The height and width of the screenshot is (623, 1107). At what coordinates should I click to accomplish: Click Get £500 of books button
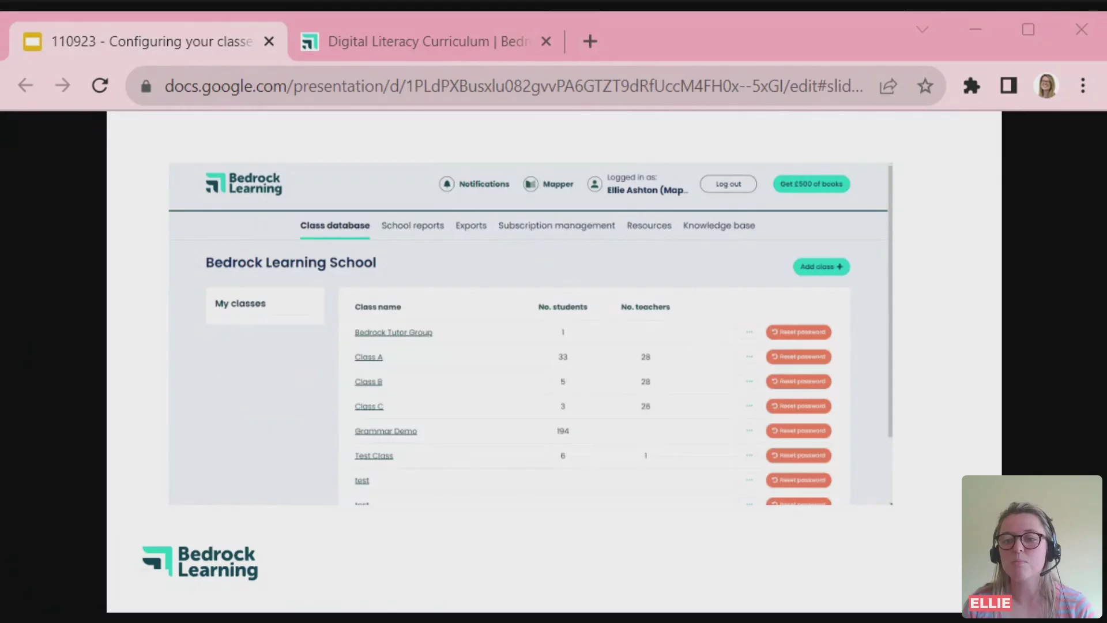point(811,184)
